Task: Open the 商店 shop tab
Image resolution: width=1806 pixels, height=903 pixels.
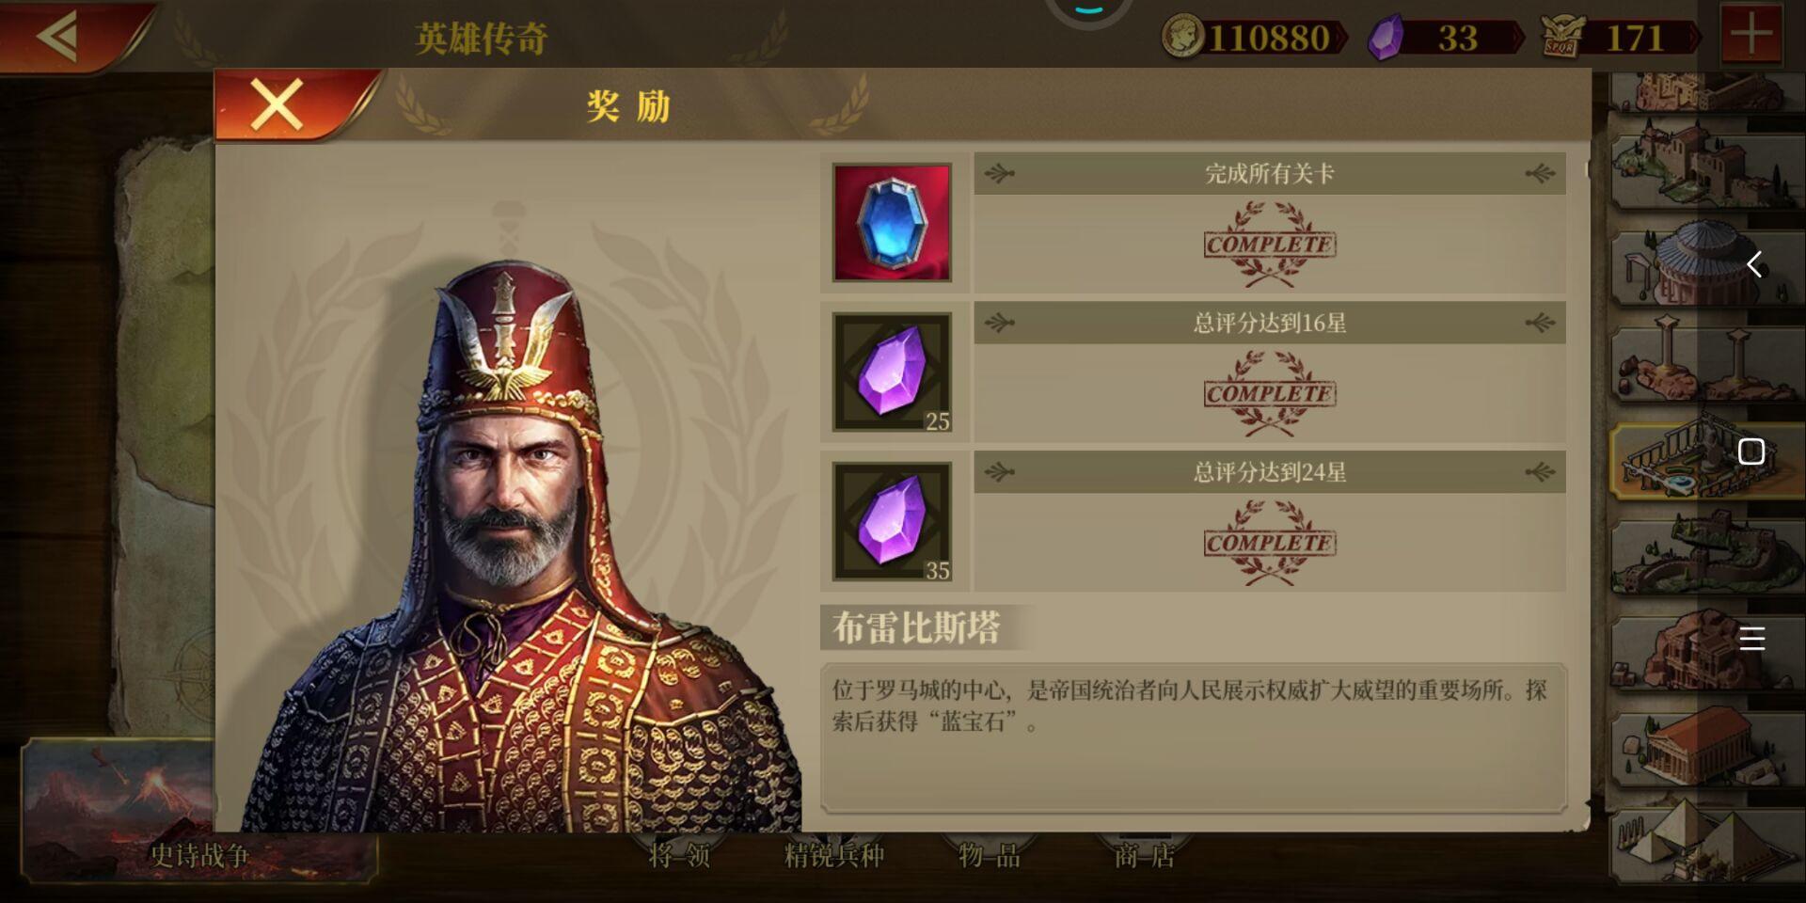Action: [1145, 855]
